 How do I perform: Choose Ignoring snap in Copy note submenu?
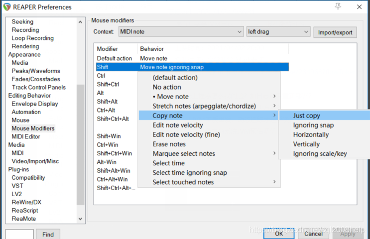pos(325,125)
